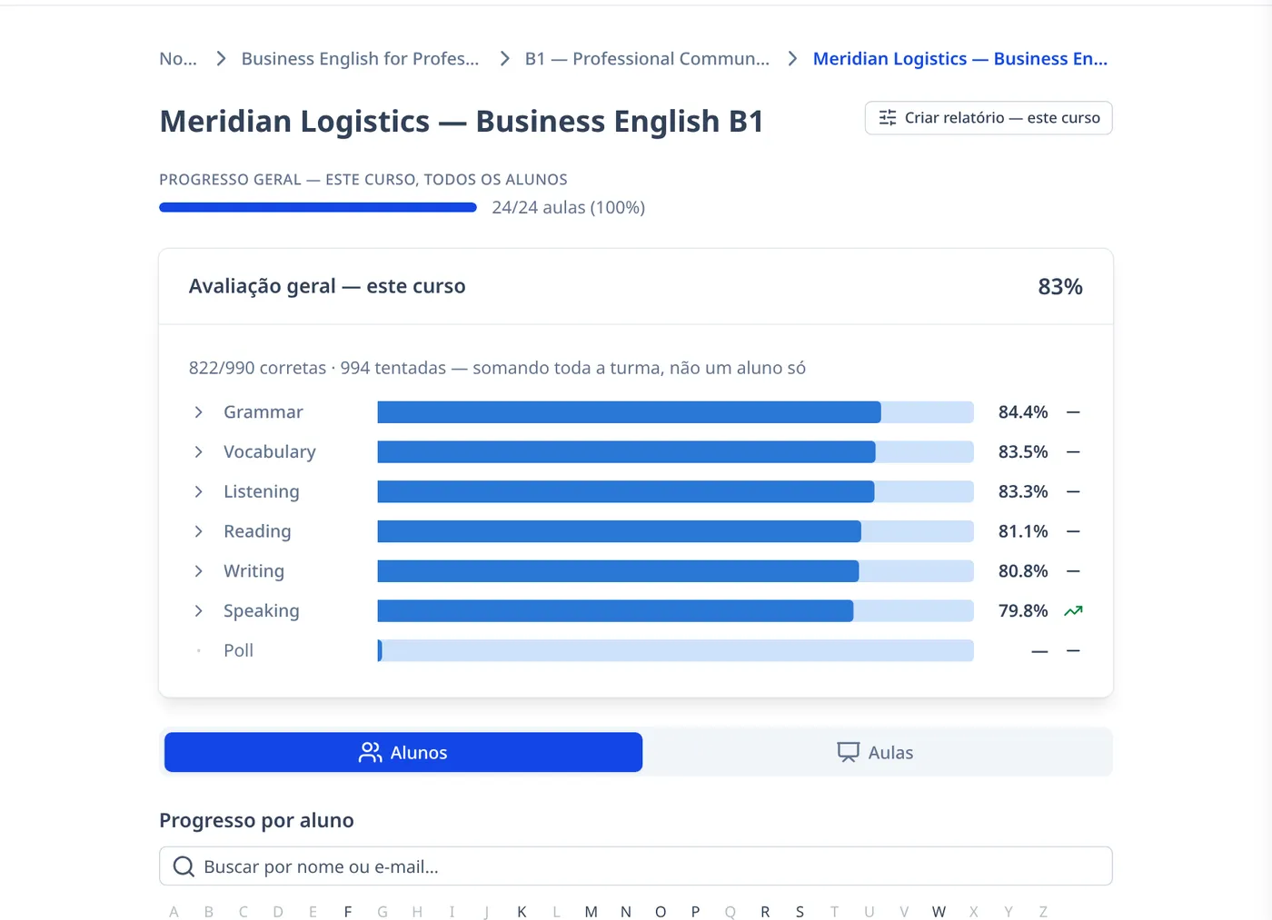
Task: Open 'B1 — Professional Commun...' breadcrumb
Action: tap(647, 59)
